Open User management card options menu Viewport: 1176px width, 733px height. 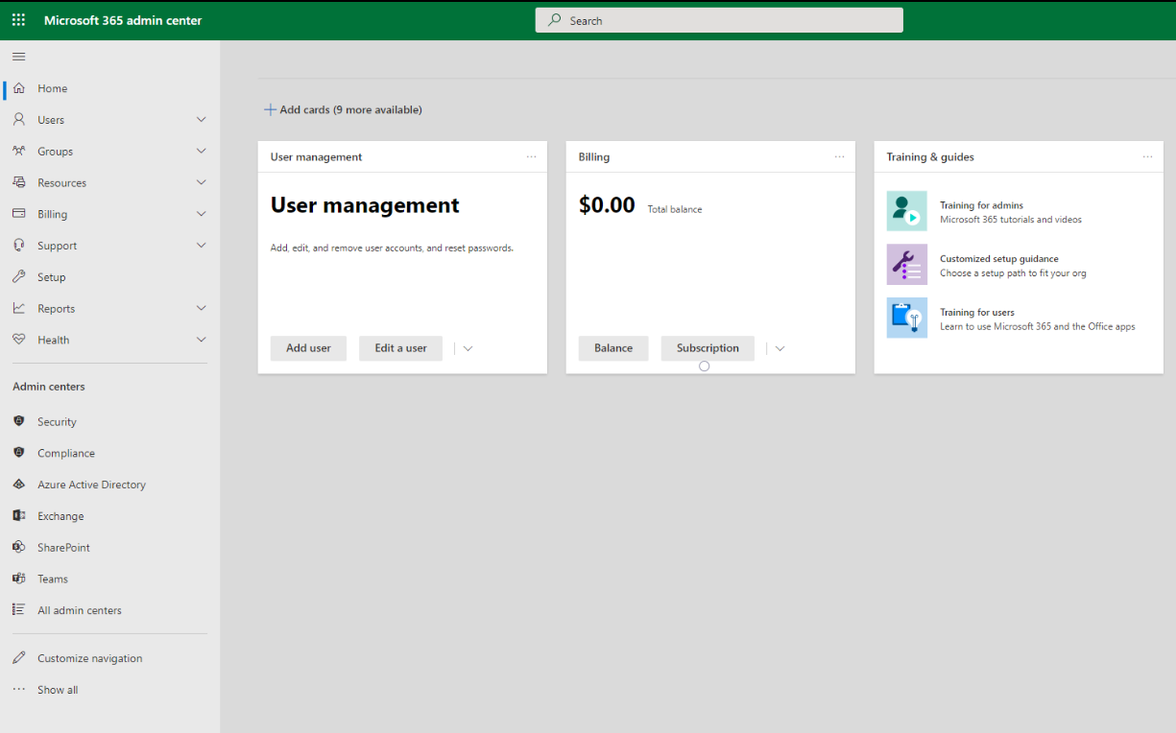(531, 156)
